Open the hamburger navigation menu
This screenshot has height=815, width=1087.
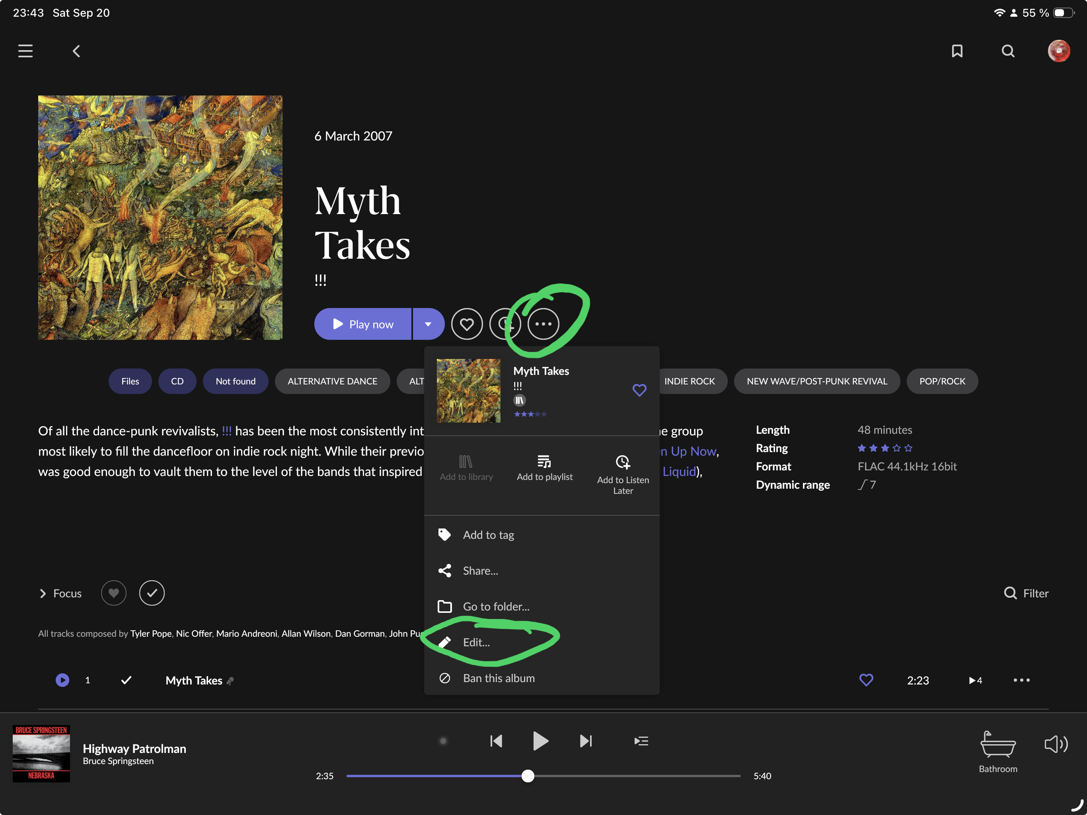pos(25,51)
